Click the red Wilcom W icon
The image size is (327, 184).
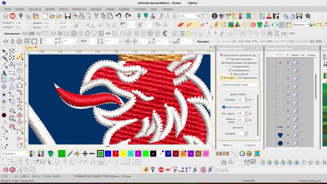13,16
